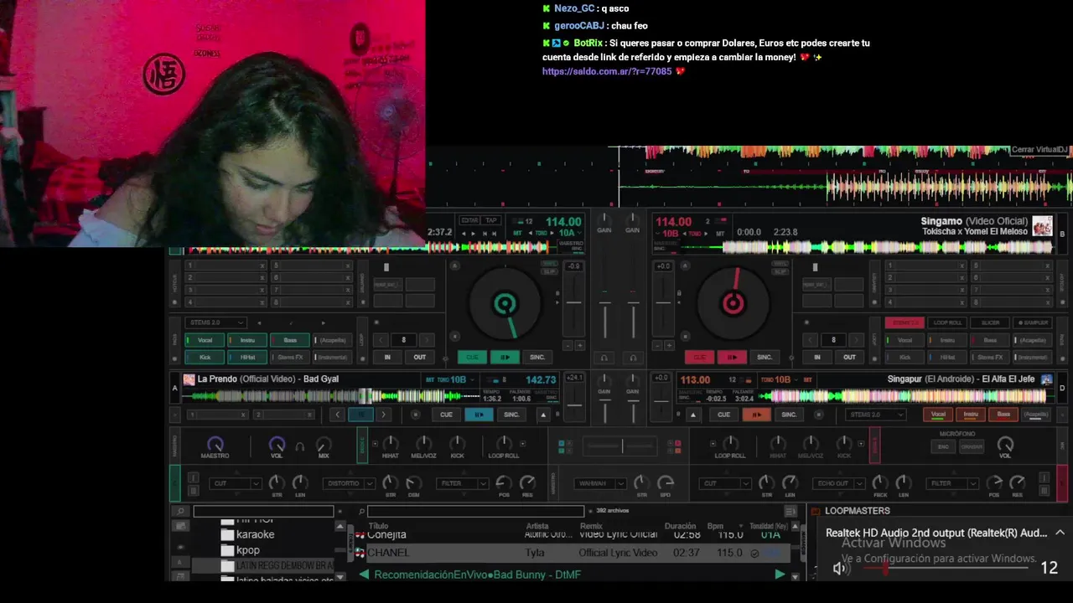Open the key 10B dropdown on La Prendo deck
This screenshot has width=1073, height=603.
(x=460, y=379)
